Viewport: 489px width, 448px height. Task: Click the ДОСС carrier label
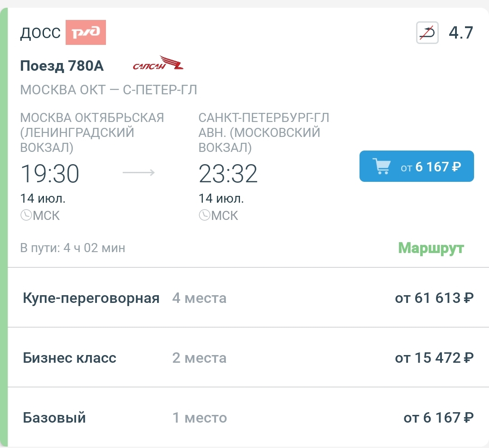tap(40, 34)
